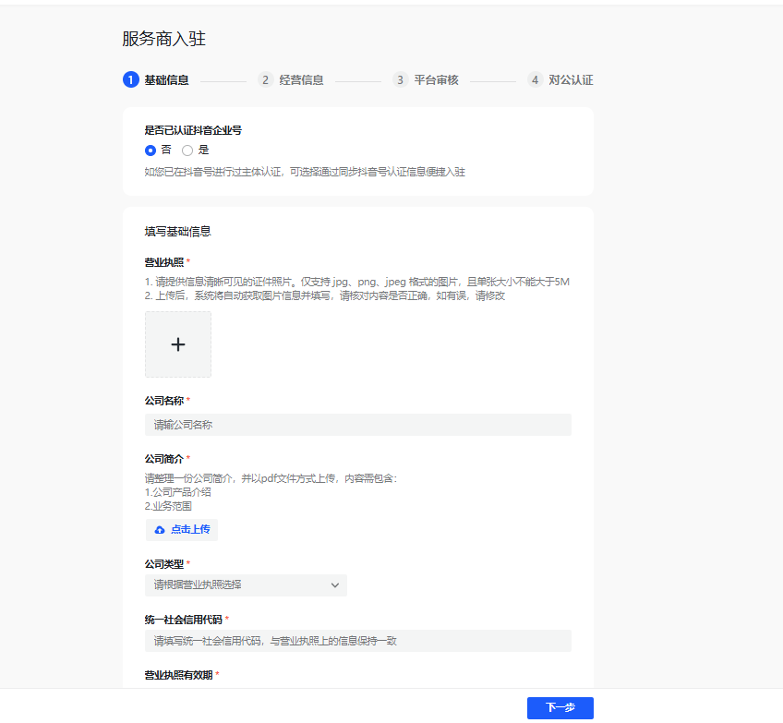Click the 是否已认证抖音企业号 label
Screen dimensions: 783x723
click(x=193, y=130)
